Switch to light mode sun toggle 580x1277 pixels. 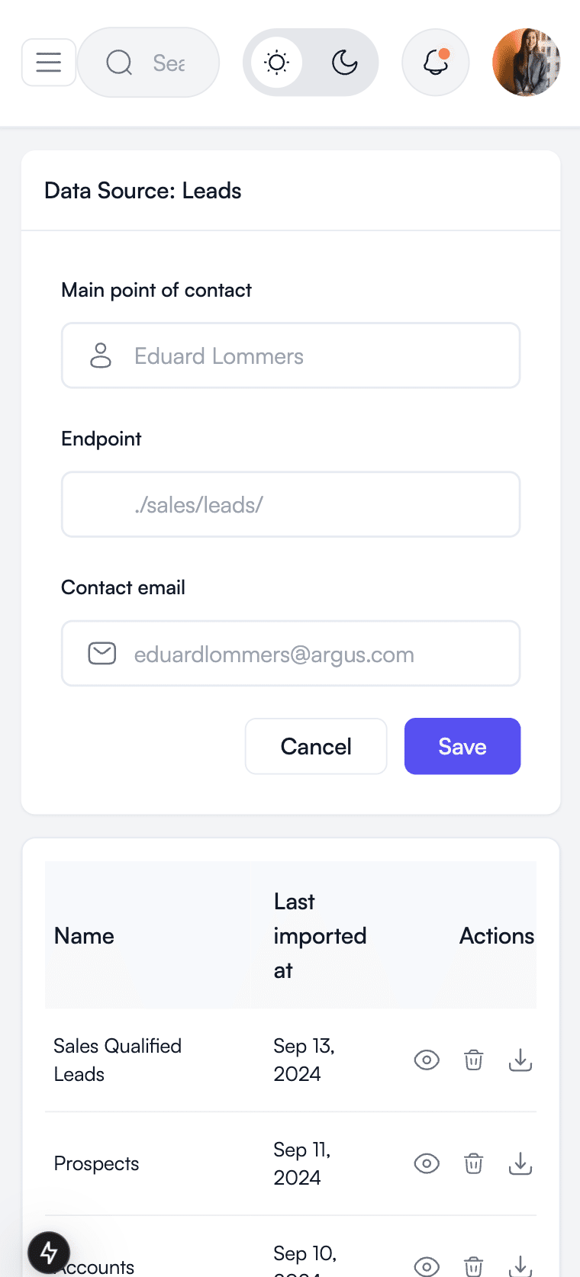tap(277, 63)
